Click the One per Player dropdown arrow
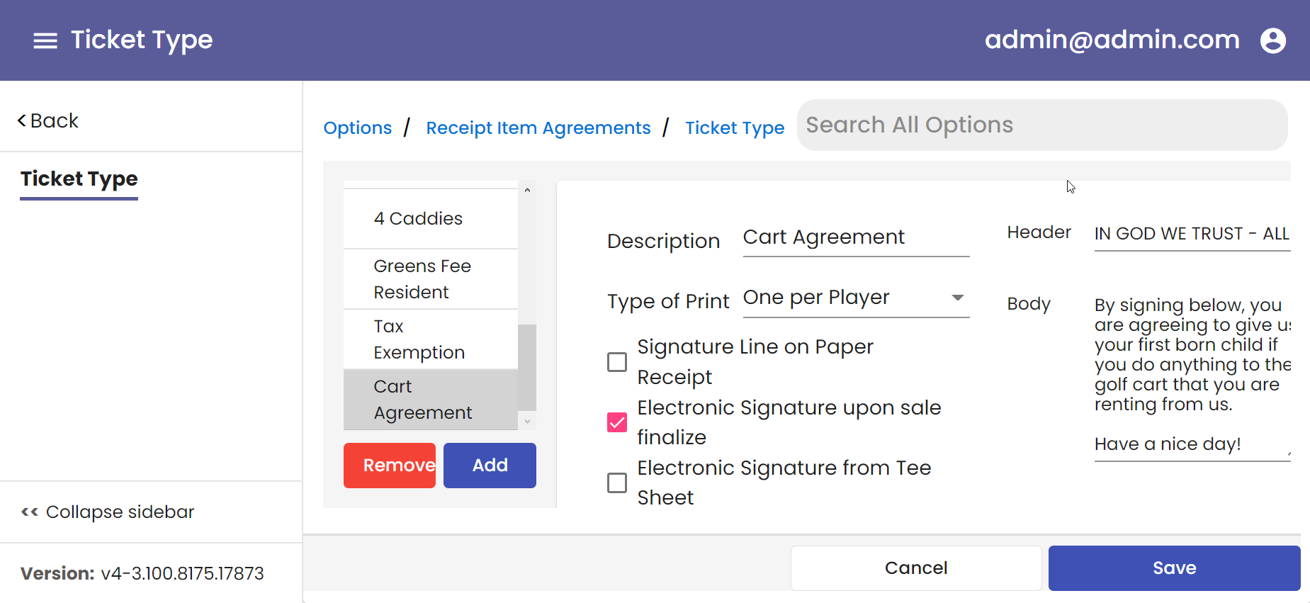 coord(957,298)
